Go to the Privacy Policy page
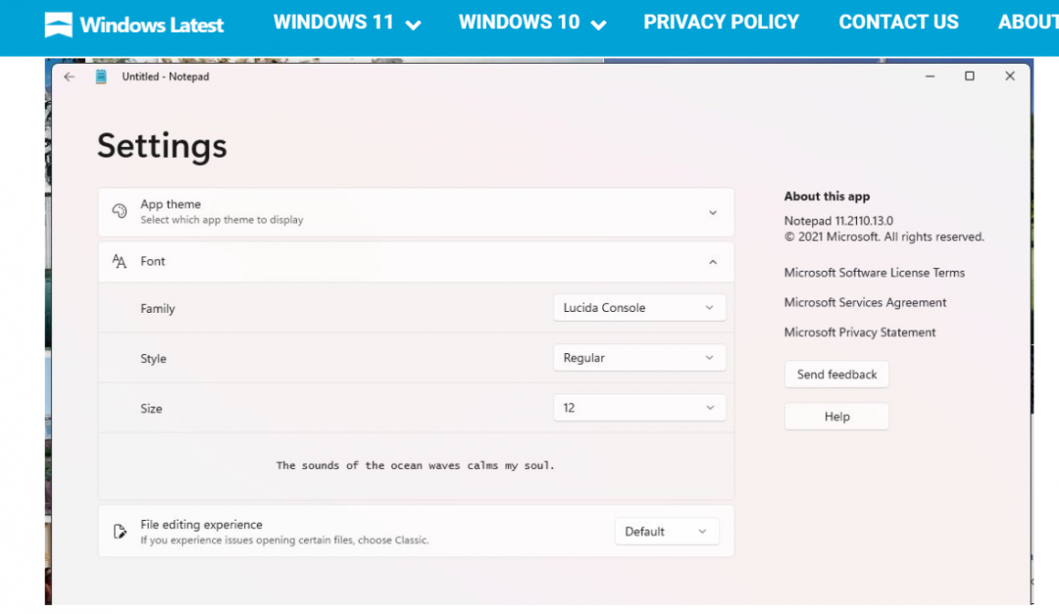This screenshot has height=614, width=1059. [721, 22]
